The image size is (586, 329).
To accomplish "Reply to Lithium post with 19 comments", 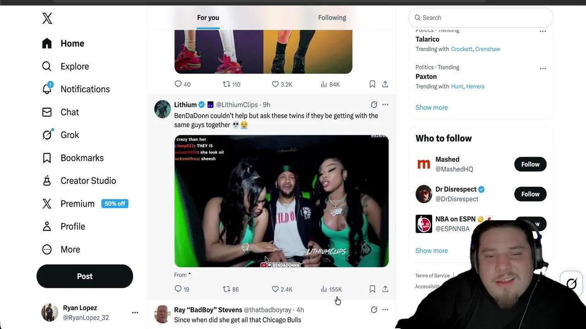I will [178, 289].
